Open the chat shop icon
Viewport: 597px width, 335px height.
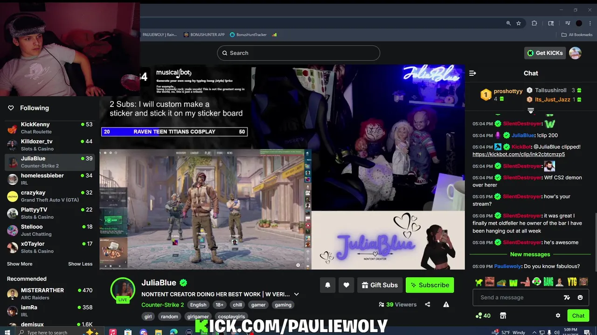[503, 315]
